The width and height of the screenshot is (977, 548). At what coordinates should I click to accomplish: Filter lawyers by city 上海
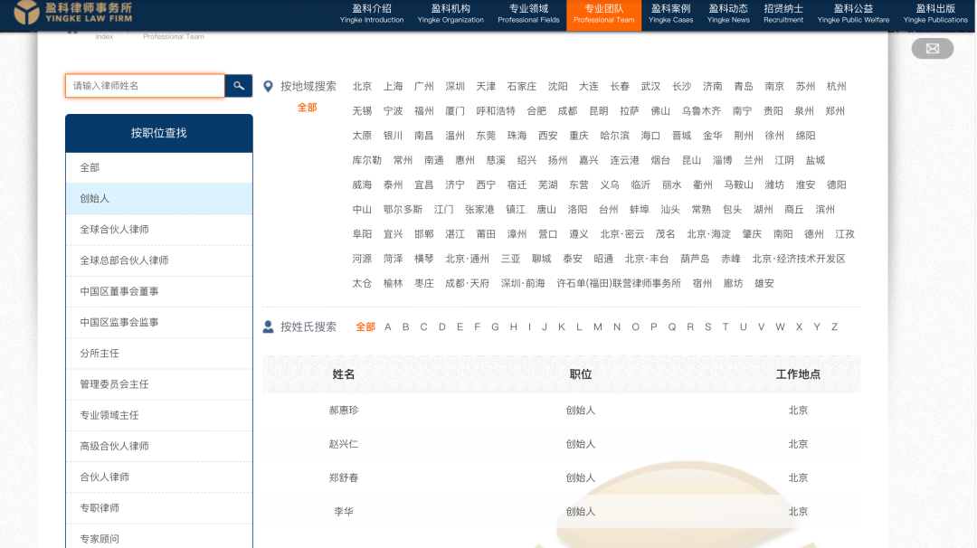(x=393, y=87)
